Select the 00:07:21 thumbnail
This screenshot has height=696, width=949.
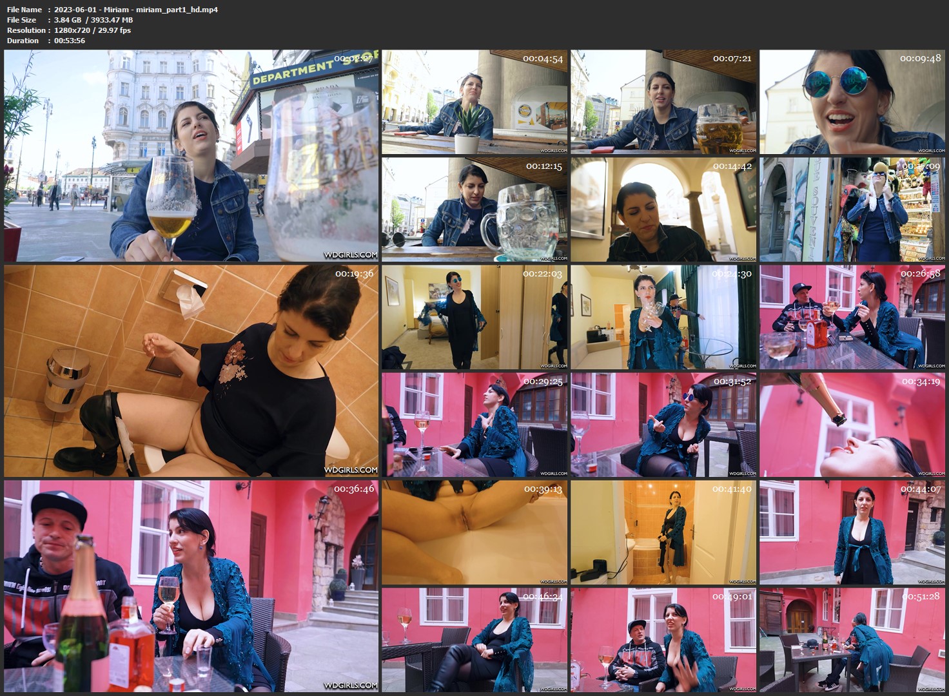(663, 102)
